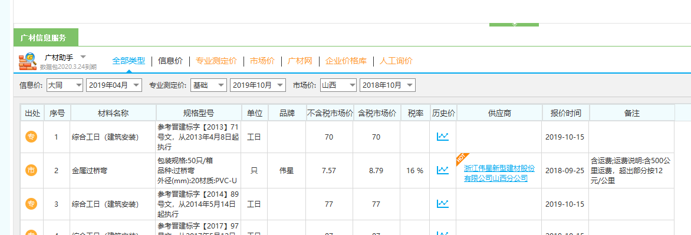Click the 材料名称 column header

pos(113,113)
